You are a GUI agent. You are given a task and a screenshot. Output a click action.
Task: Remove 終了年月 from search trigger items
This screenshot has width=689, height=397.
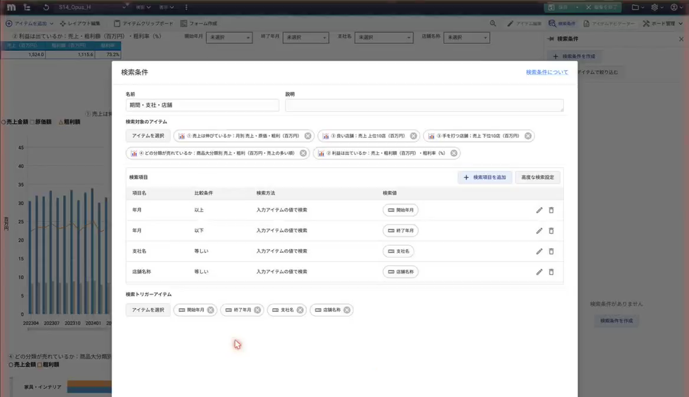click(x=258, y=310)
